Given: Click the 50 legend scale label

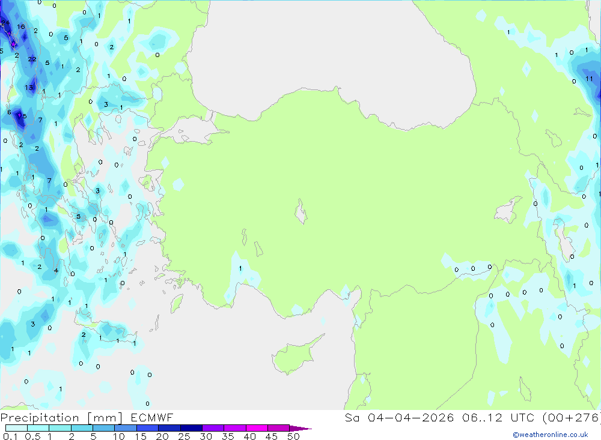Looking at the screenshot, I should (x=293, y=436).
